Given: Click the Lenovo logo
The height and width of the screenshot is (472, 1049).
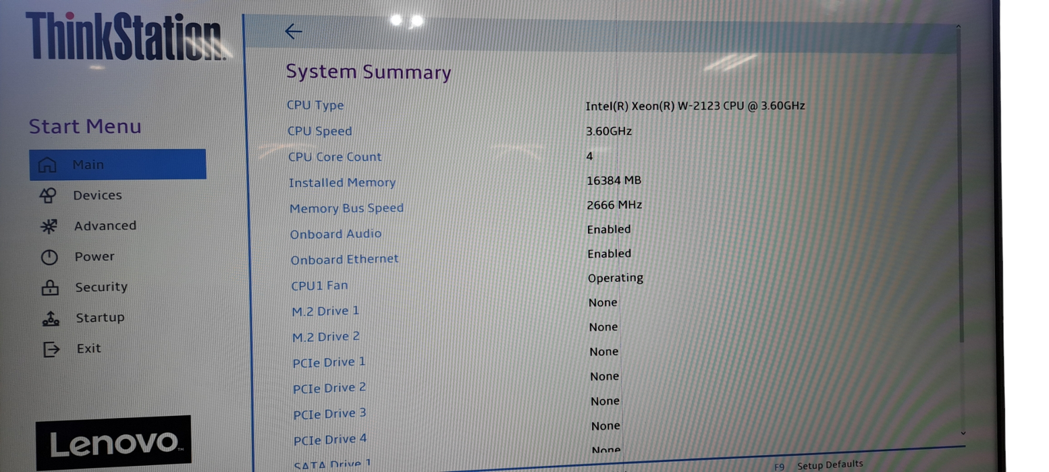Looking at the screenshot, I should pos(113,443).
